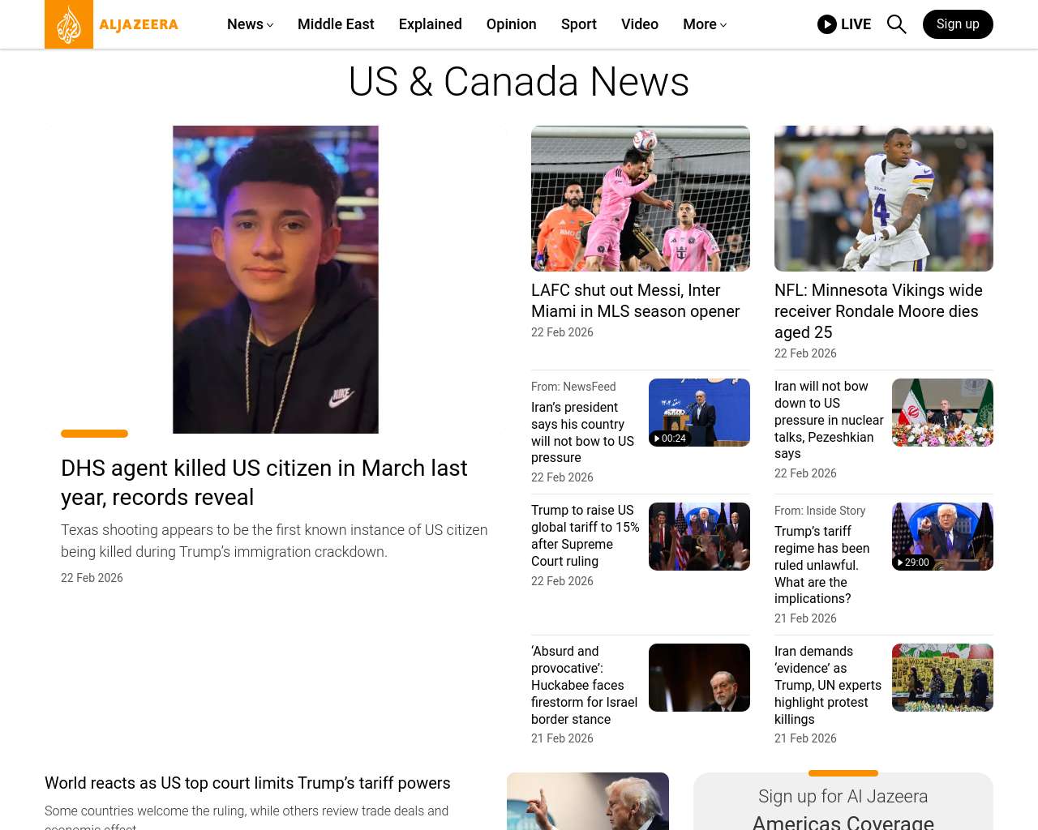Play the 00:24 Iran president video
The width and height of the screenshot is (1038, 830).
(x=699, y=413)
